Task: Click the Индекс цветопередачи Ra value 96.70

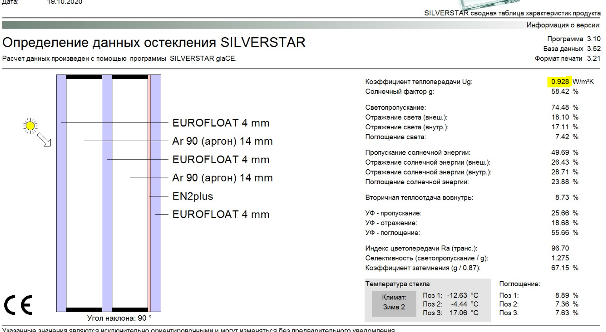Action: tap(560, 248)
